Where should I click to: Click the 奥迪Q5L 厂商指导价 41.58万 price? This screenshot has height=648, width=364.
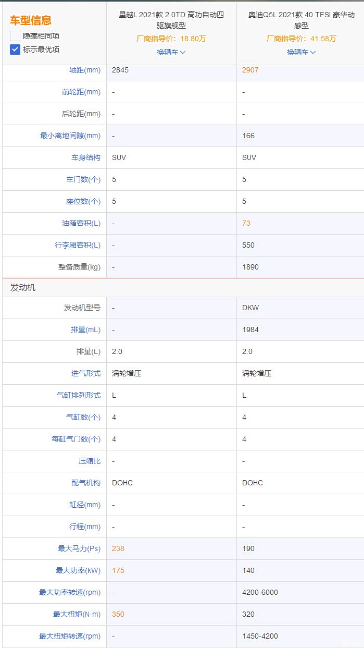click(301, 39)
